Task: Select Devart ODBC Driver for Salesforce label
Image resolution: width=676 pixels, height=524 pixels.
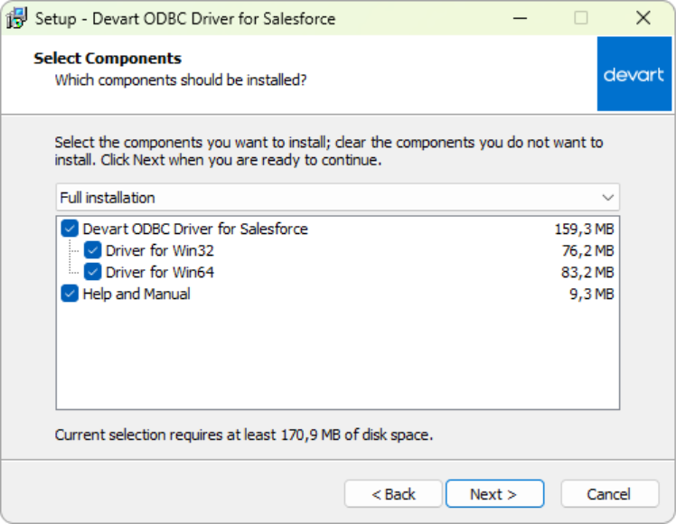Action: [195, 229]
